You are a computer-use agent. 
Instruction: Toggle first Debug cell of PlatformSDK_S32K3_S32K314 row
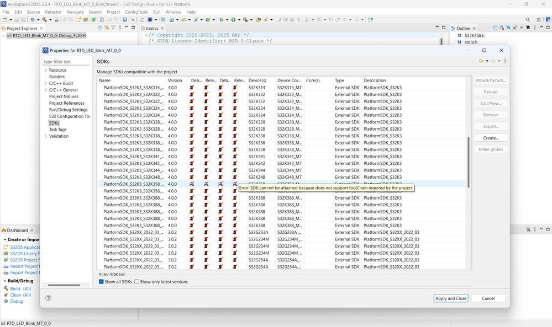[192, 88]
